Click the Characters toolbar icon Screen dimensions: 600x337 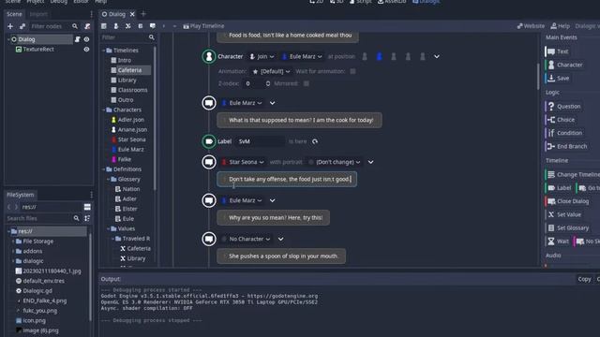click(116, 26)
